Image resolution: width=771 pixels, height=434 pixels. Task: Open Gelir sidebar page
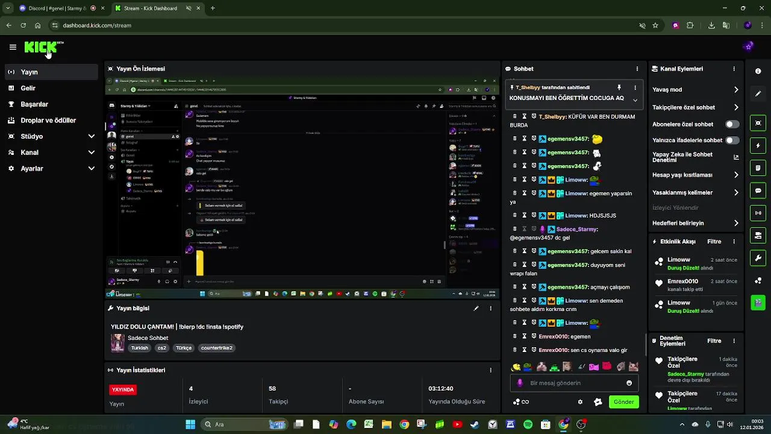51,88
